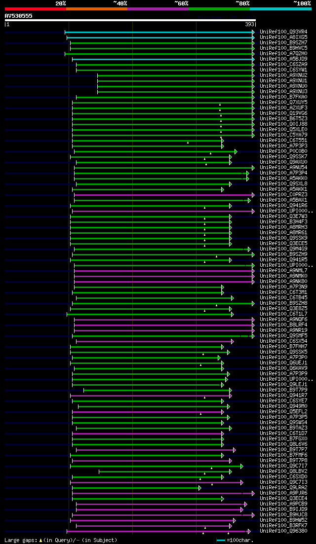This screenshot has width=316, height=544.
Task: Click the cyan alignment bar for UniRef100_A5BJD9
Action: (x=162, y=59)
